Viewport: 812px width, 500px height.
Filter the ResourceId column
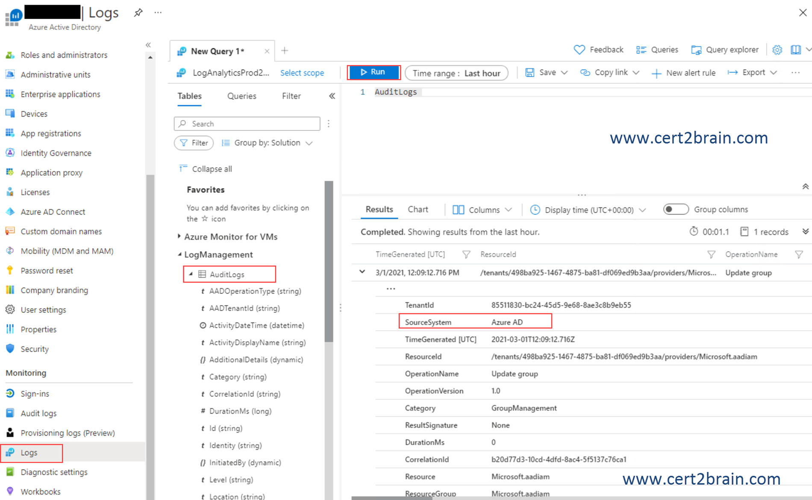pos(711,255)
